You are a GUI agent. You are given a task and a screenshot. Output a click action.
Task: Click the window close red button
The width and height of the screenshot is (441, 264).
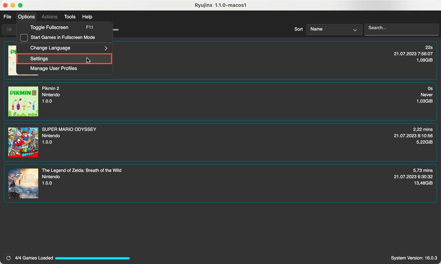(5, 5)
